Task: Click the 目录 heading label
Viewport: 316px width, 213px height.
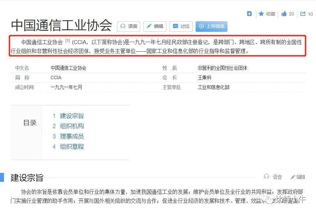Action: 30,122
